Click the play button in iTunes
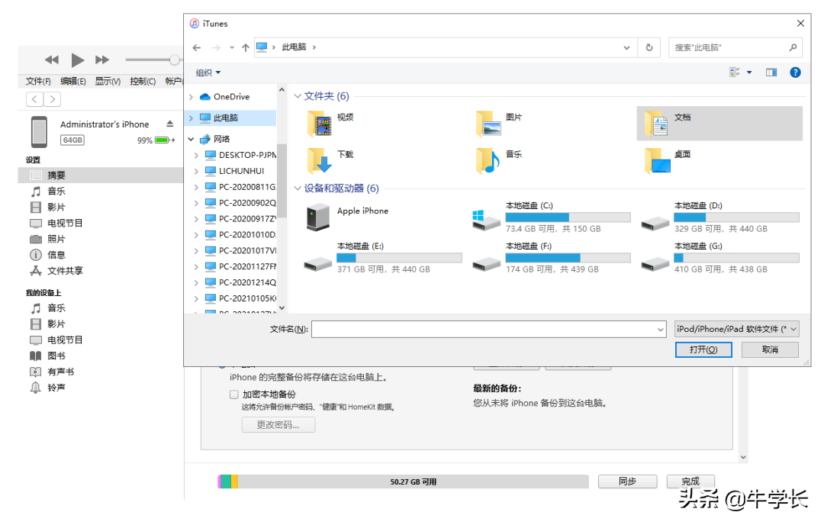The image size is (824, 525). click(77, 60)
